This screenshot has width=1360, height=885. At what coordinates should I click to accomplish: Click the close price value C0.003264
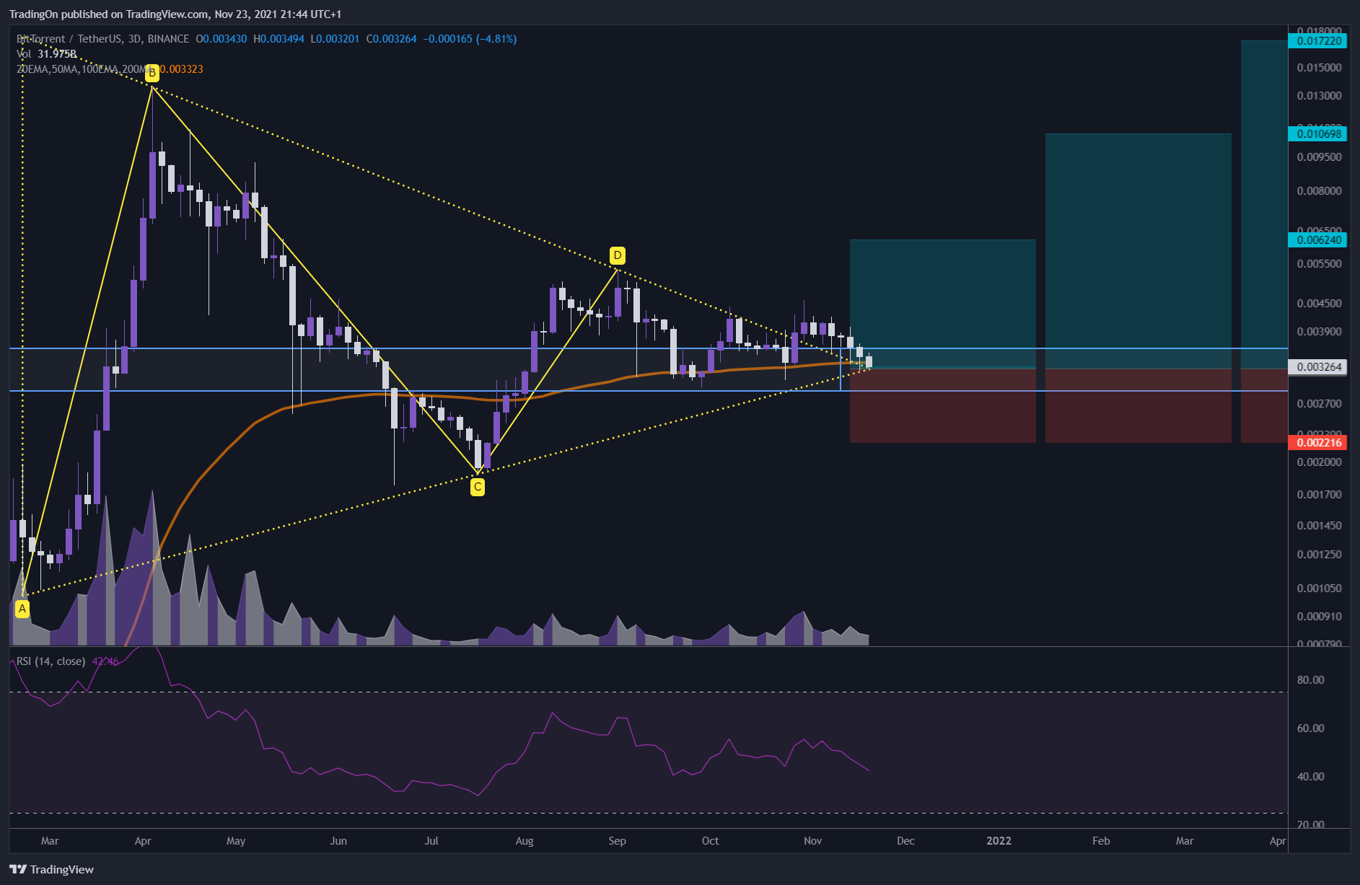click(391, 39)
